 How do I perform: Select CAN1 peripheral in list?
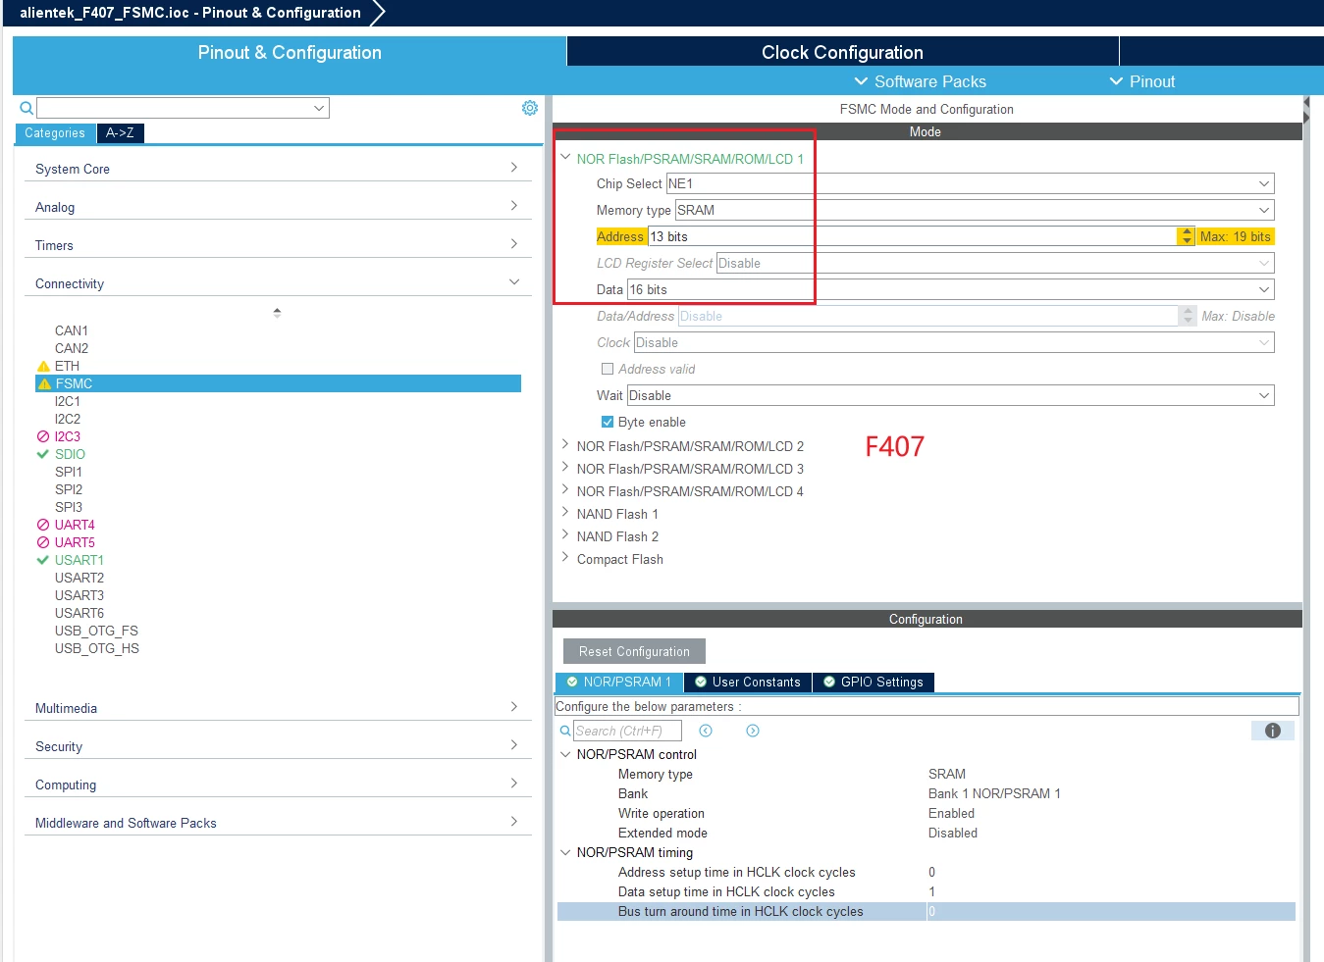pyautogui.click(x=72, y=330)
